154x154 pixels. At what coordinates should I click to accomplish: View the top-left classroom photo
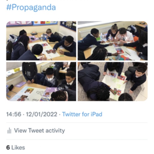(x=41, y=41)
